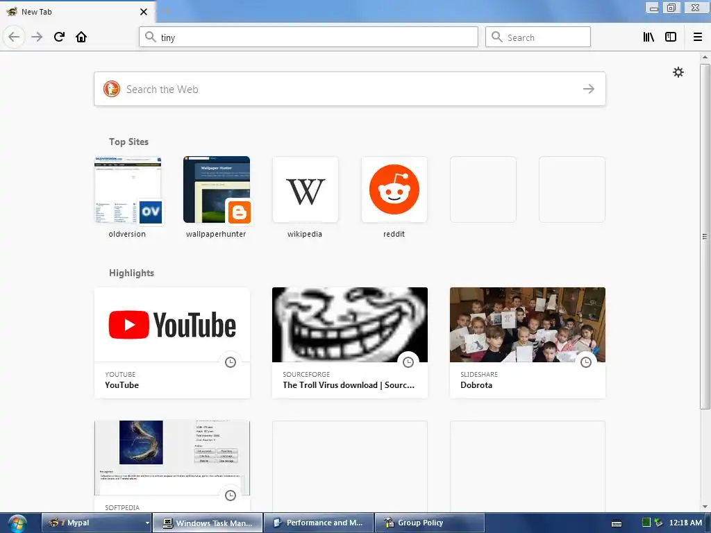Open the YouTube highlight card
The height and width of the screenshot is (533, 711).
point(172,343)
